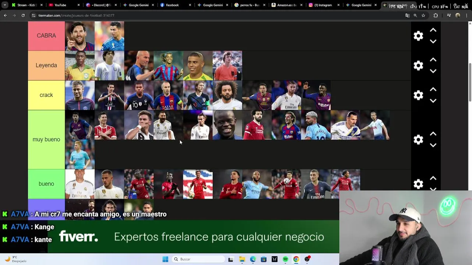The image size is (472, 265).
Task: Open OBS Studio from the taskbar
Action: coord(307,259)
